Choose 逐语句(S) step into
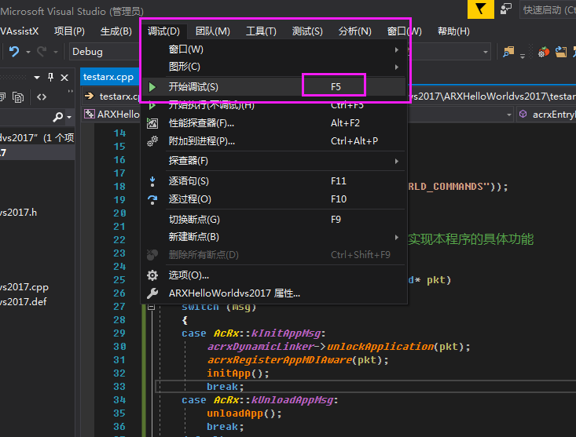This screenshot has width=576, height=437. pyautogui.click(x=274, y=181)
